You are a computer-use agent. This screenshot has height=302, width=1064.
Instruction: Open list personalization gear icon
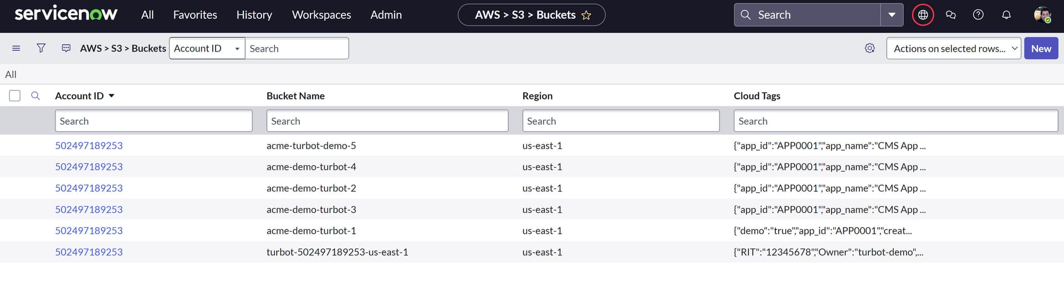click(869, 48)
